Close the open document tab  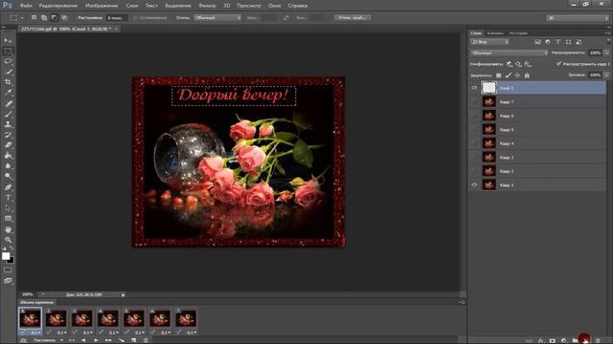click(x=116, y=29)
